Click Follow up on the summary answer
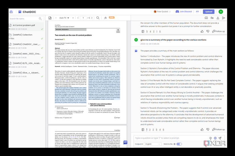The image size is (235, 156). pyautogui.click(x=218, y=130)
